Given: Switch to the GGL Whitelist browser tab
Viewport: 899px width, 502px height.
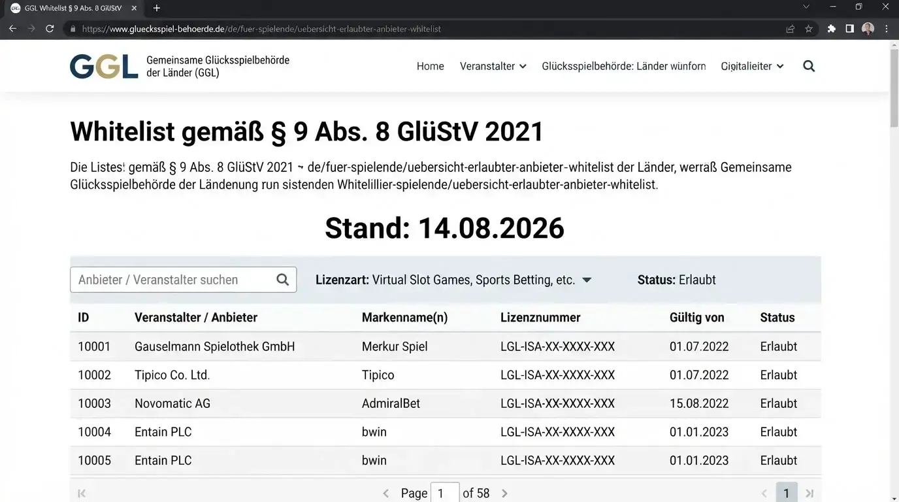Looking at the screenshot, I should (72, 8).
